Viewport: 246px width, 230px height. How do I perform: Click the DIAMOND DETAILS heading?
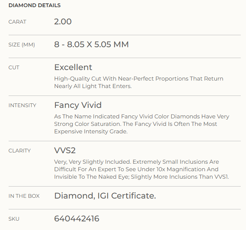tap(34, 5)
